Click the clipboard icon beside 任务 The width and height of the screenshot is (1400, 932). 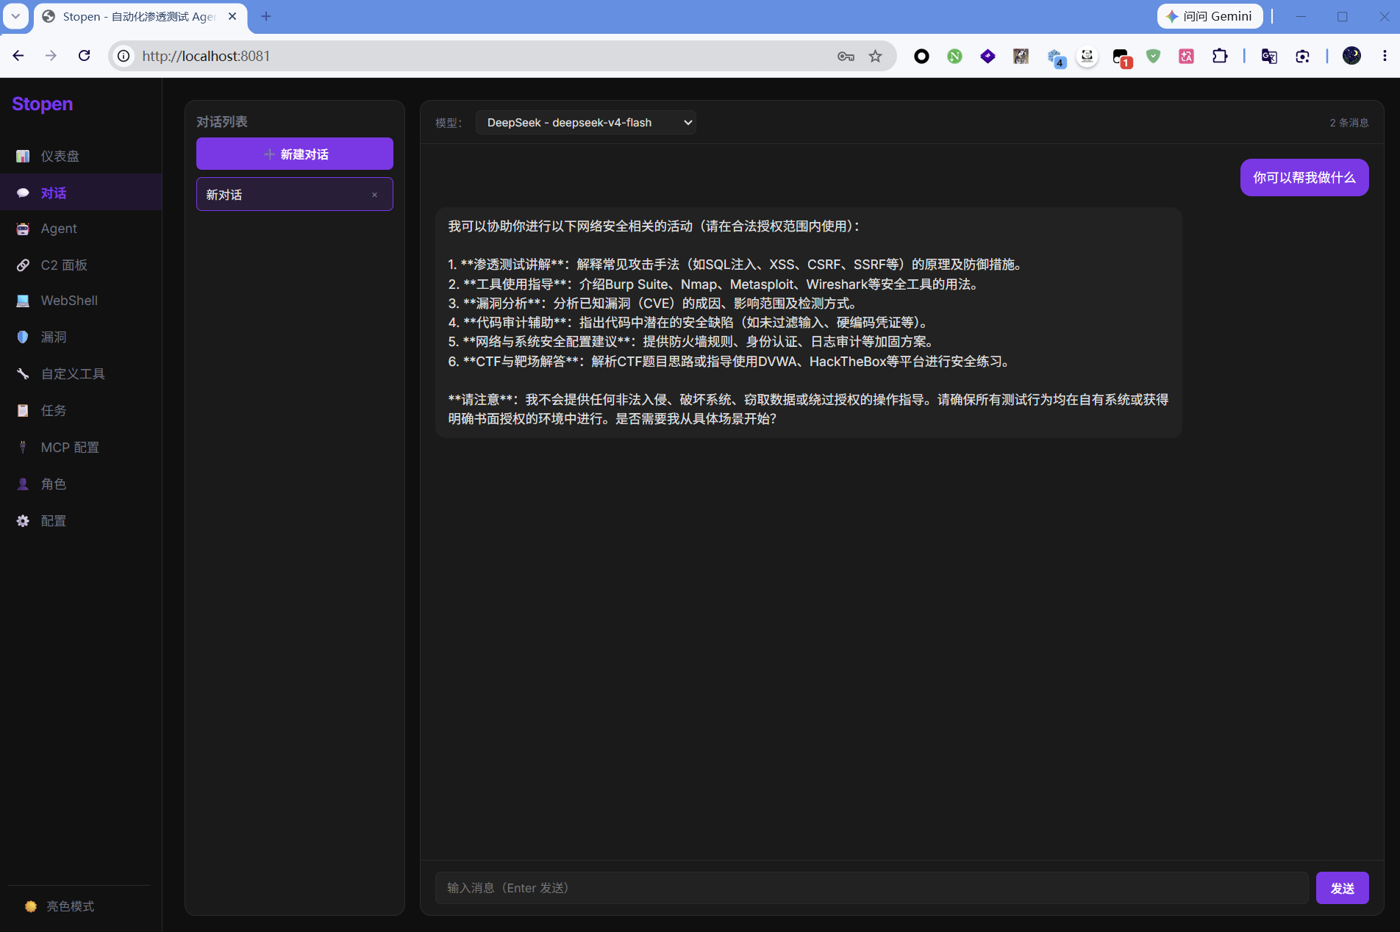[23, 410]
